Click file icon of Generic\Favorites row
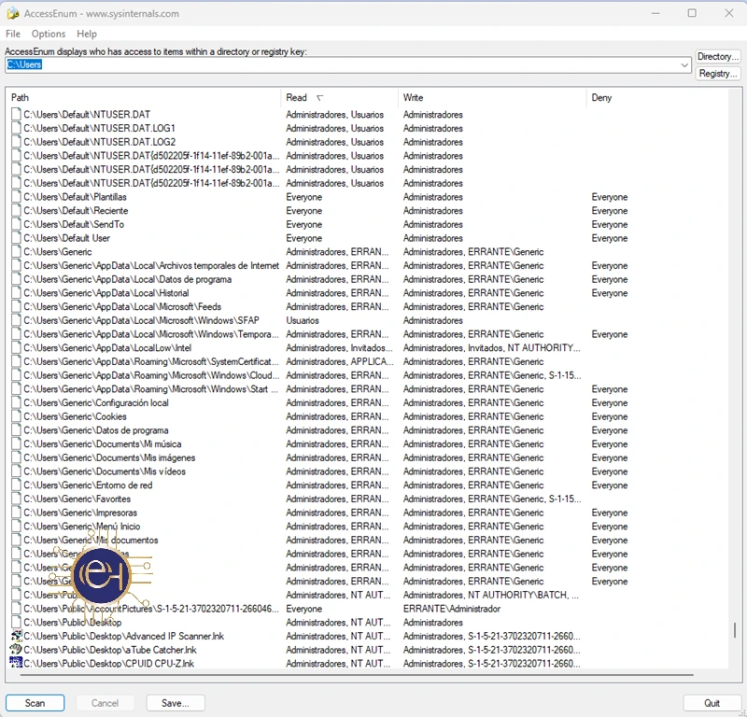Screen dimensions: 747x717 click(16, 499)
